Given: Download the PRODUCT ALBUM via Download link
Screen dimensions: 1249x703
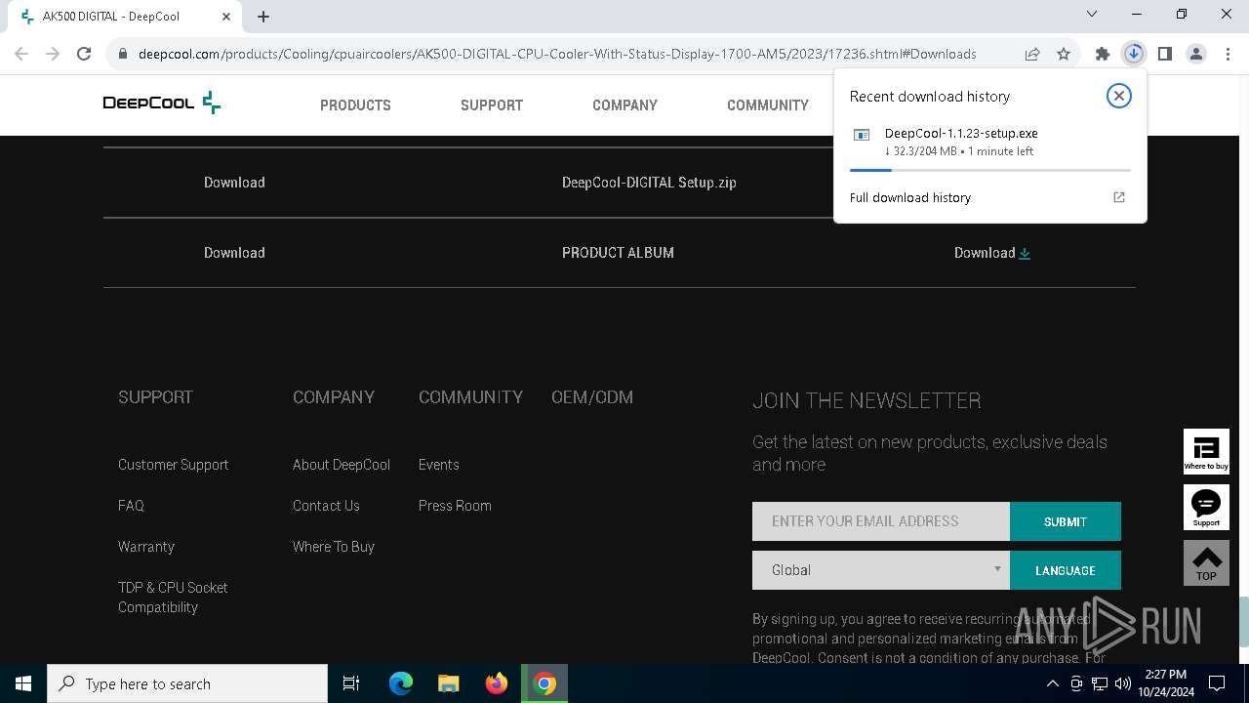Looking at the screenshot, I should click(x=992, y=253).
